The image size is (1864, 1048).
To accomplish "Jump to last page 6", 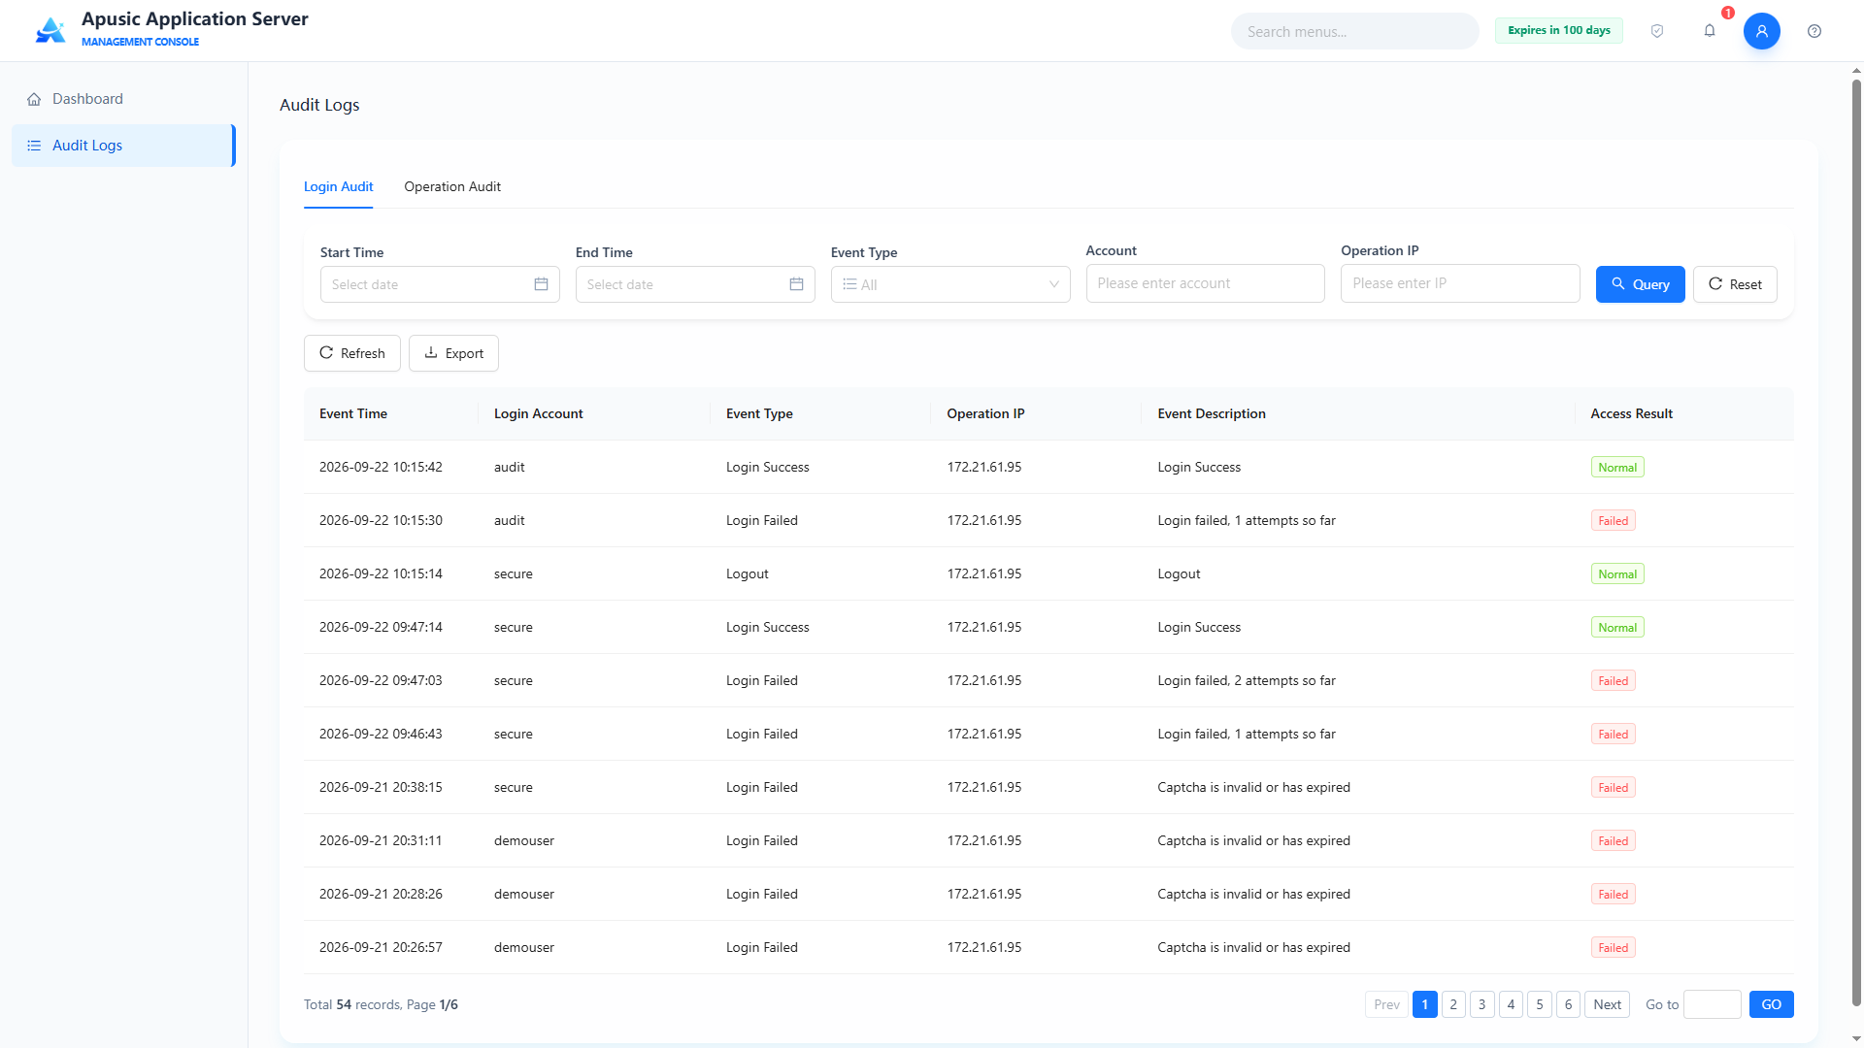I will pos(1568,1004).
